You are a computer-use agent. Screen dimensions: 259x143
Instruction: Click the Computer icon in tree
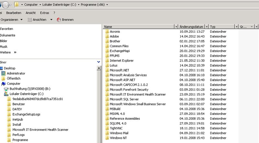coord(3,83)
